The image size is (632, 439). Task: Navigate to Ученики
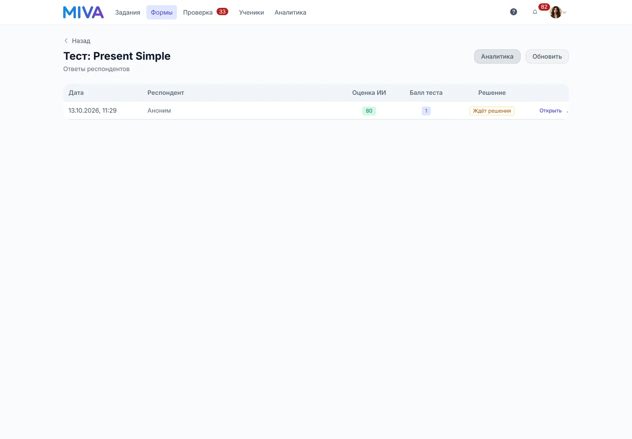252,12
